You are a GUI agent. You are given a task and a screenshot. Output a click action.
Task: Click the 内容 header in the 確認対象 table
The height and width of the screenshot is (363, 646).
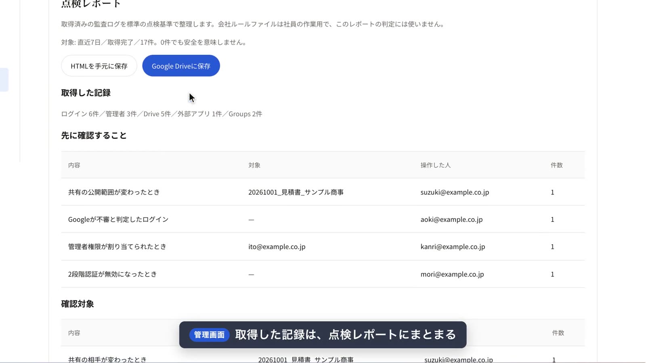(x=74, y=333)
